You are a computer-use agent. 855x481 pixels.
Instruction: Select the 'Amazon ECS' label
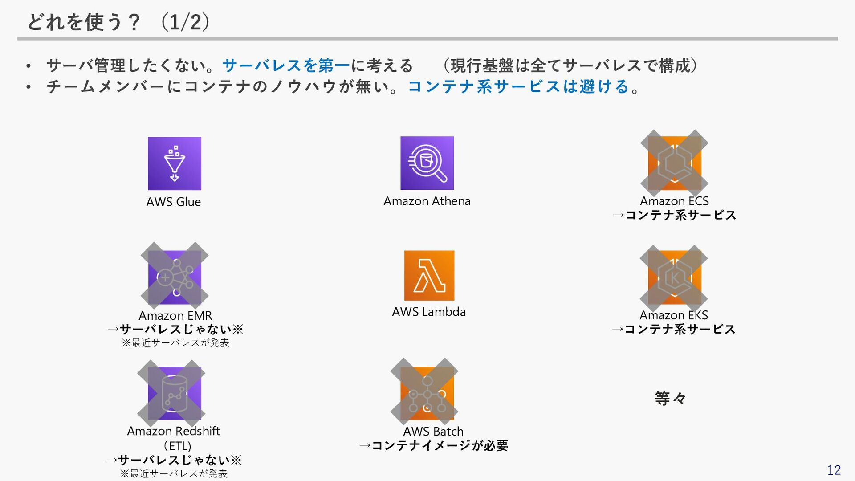click(x=674, y=201)
